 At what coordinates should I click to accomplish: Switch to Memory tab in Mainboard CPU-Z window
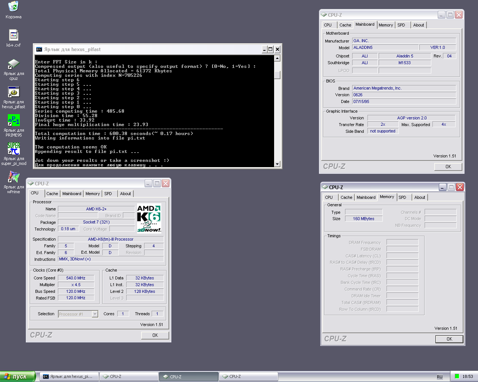[x=386, y=25]
